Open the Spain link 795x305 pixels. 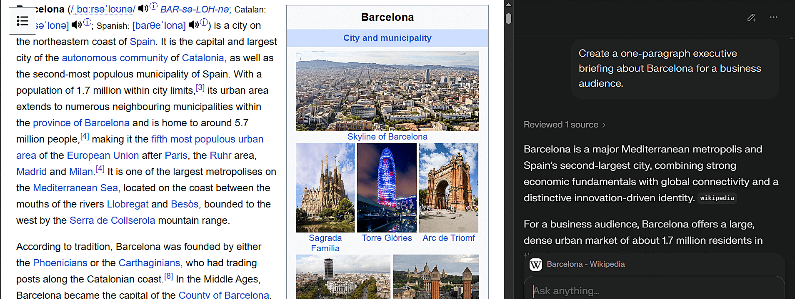(x=142, y=42)
